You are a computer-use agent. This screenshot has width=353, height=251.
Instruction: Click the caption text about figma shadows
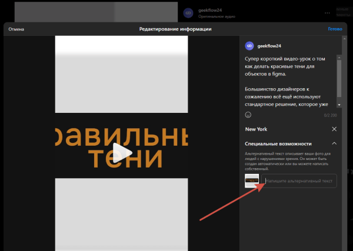287,82
